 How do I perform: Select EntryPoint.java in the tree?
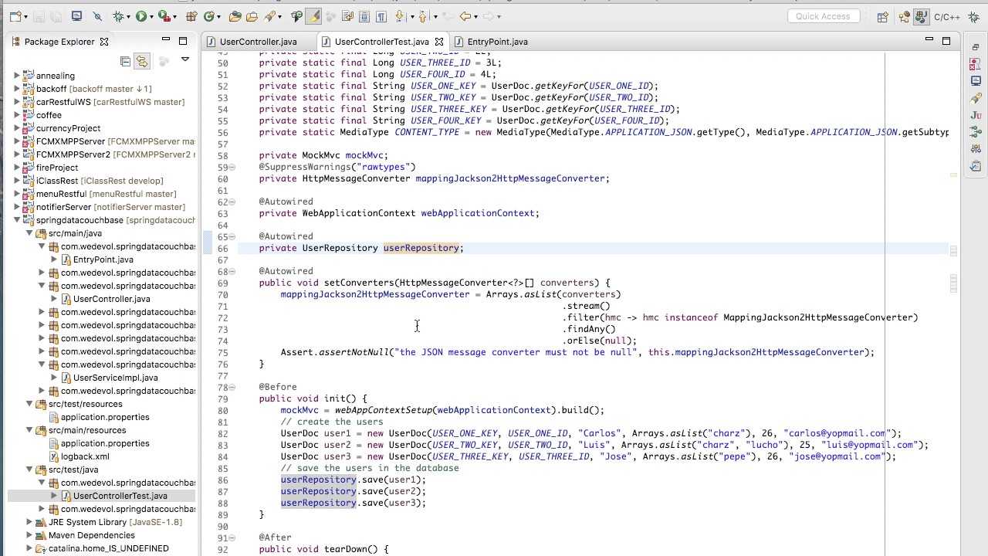pyautogui.click(x=103, y=259)
